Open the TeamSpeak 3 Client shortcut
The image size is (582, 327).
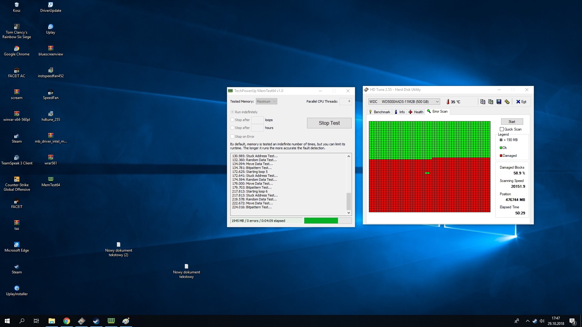tap(17, 160)
